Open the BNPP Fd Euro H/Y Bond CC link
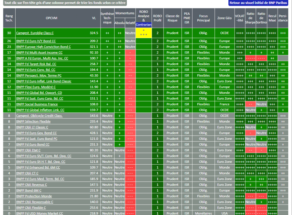The width and height of the screenshot is (292, 215). 36,41
